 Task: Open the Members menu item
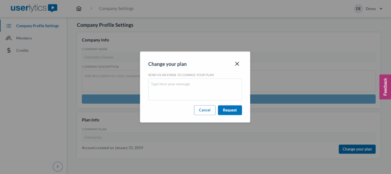(24, 38)
